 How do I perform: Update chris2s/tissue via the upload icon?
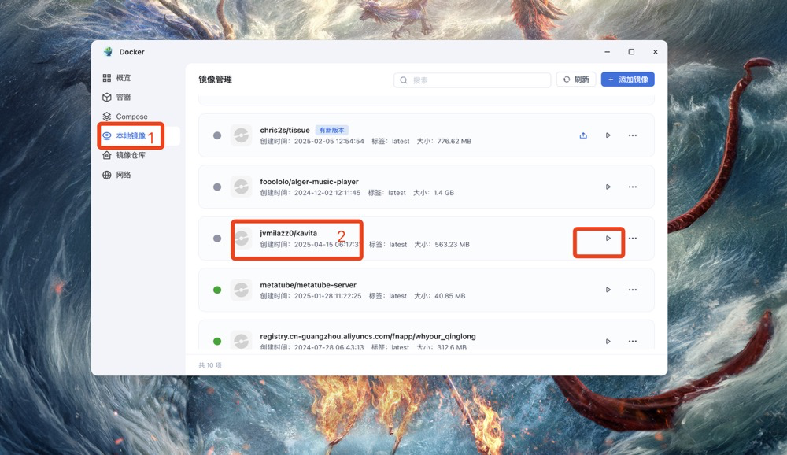(x=583, y=135)
